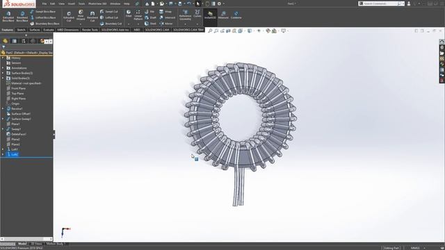Select the Rib tool
The width and height of the screenshot is (445, 250).
(149, 12)
